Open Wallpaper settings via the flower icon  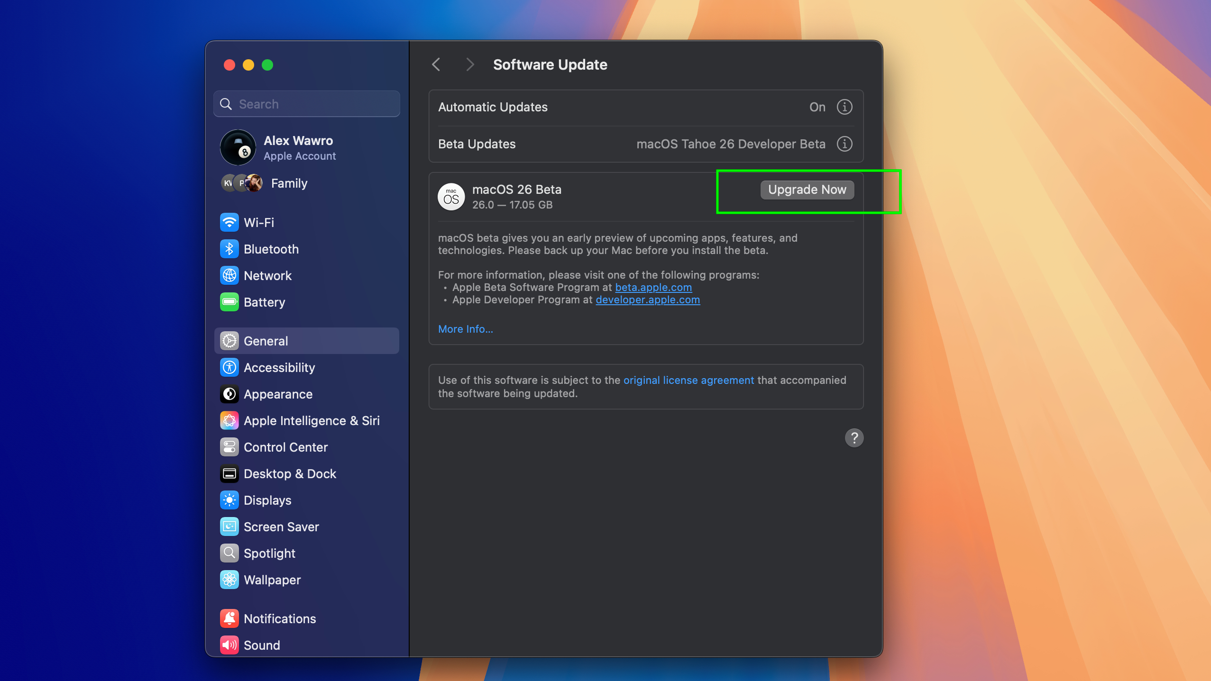pos(229,579)
